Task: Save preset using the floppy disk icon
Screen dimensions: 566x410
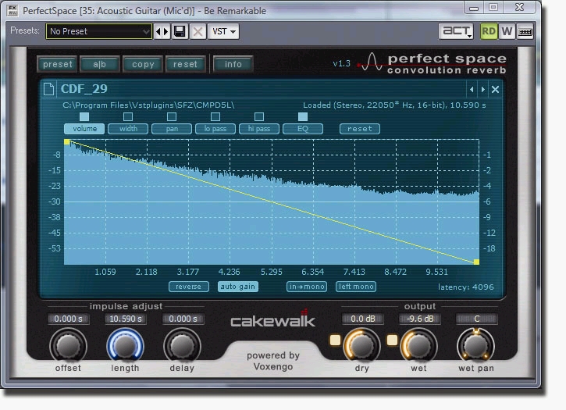Action: tap(180, 31)
